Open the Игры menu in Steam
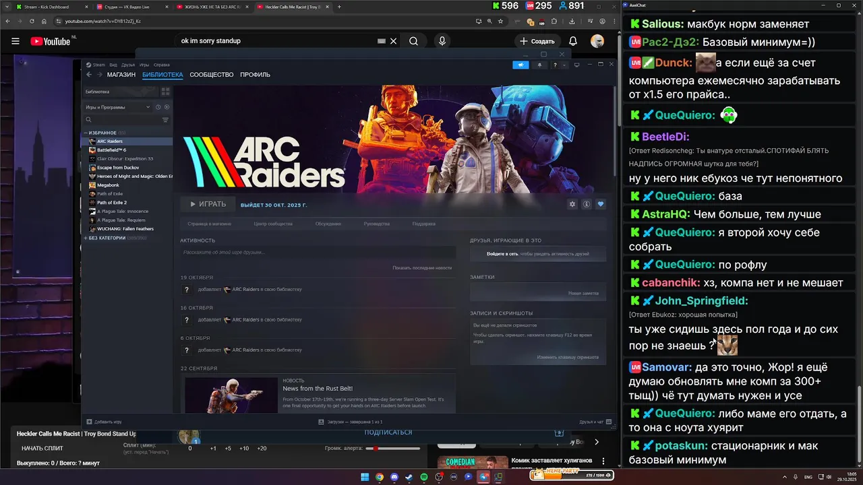Viewport: 863px width, 485px height. tap(144, 65)
